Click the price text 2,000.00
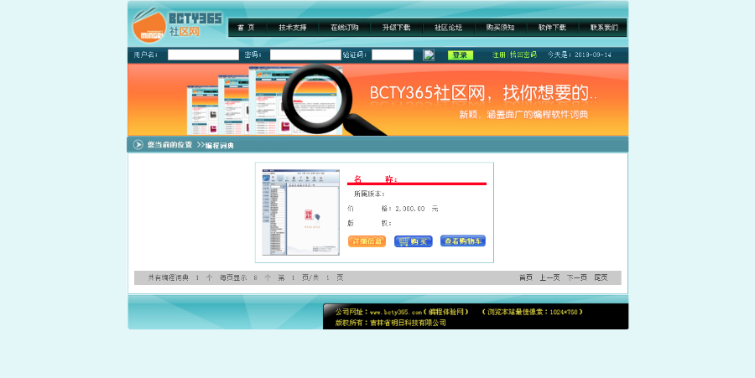This screenshot has height=378, width=755. click(x=410, y=209)
